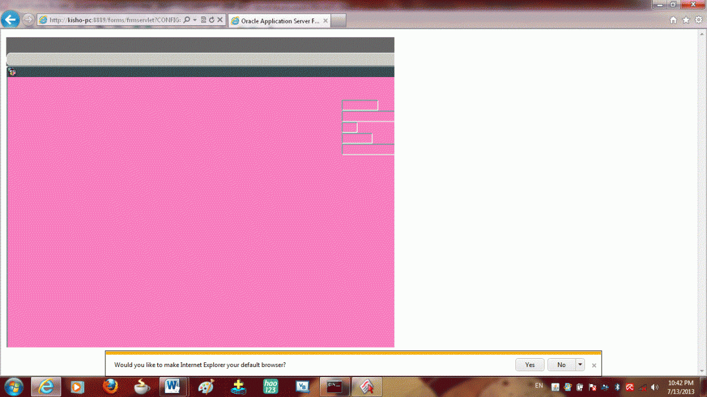
Task: Open the Favorites star icon
Action: (x=686, y=20)
